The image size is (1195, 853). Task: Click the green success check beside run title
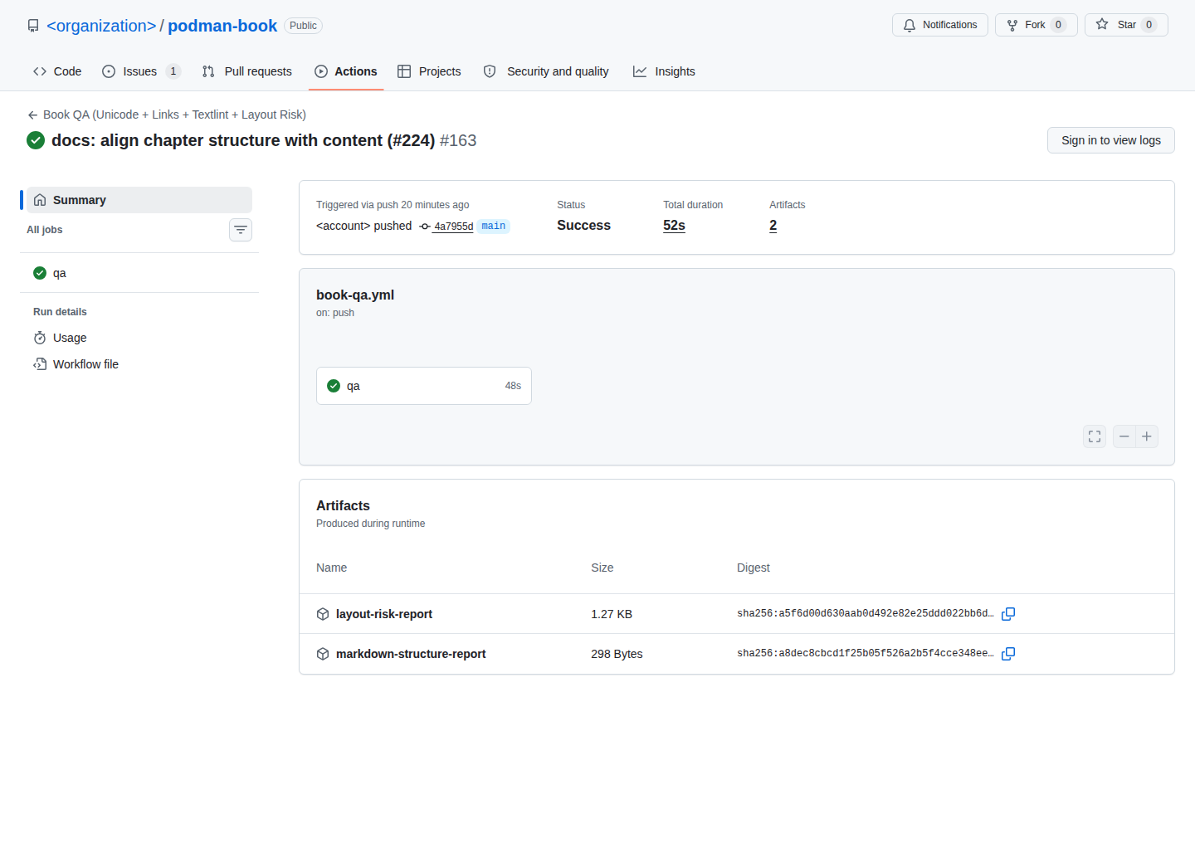pyautogui.click(x=36, y=140)
